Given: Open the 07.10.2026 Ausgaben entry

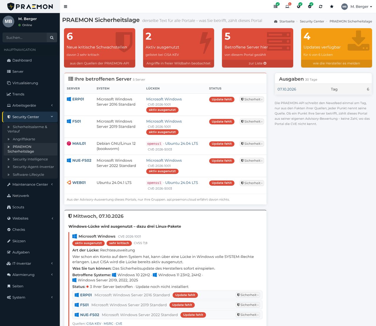Looking at the screenshot, I should pos(287,89).
